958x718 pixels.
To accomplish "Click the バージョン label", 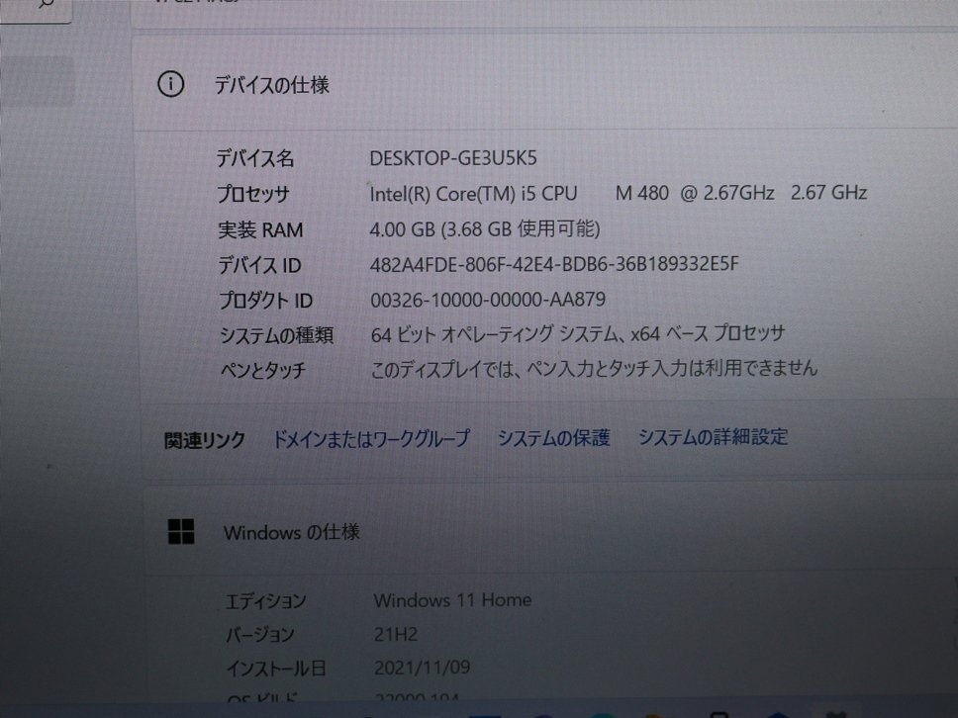I will tap(261, 635).
